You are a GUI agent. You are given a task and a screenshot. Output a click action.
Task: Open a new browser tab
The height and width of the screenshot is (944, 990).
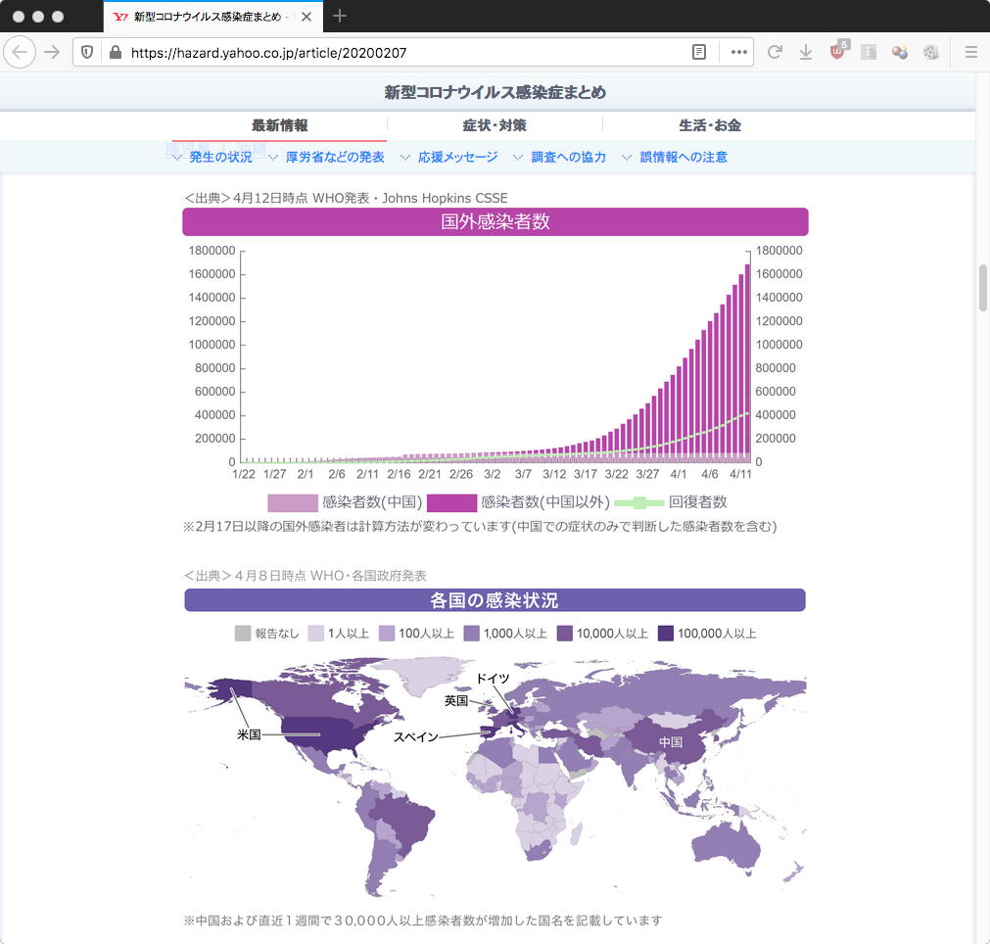pyautogui.click(x=340, y=16)
